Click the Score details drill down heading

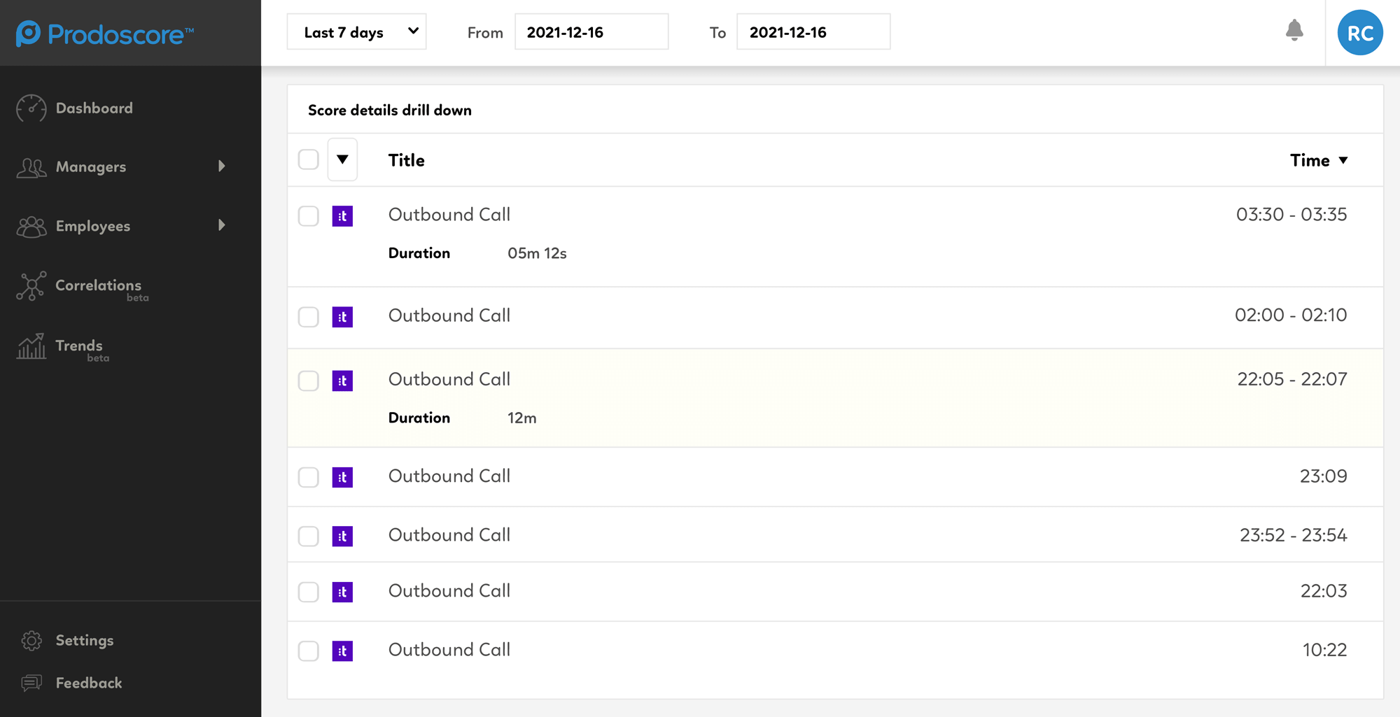point(390,111)
